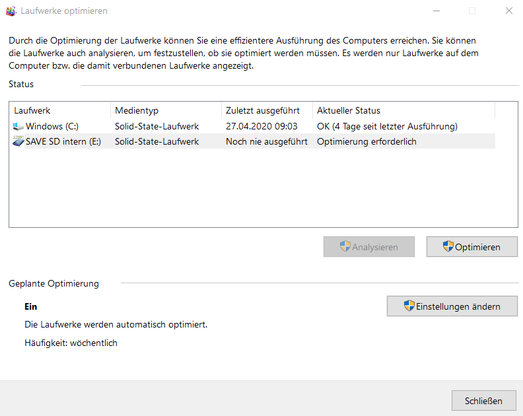The width and height of the screenshot is (523, 416).
Task: Click the Zuletzt ausgeführt column header
Action: coord(267,110)
